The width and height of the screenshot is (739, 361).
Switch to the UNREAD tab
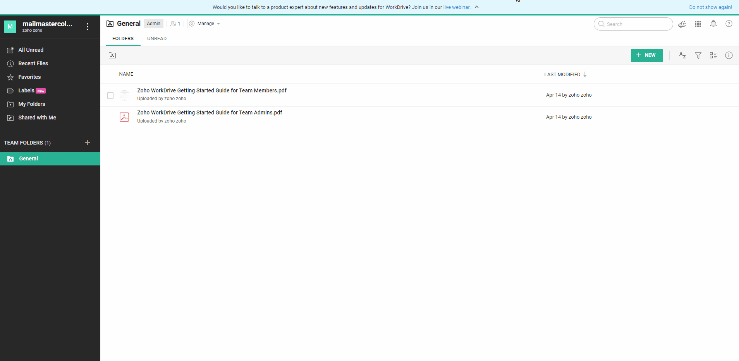coord(157,39)
